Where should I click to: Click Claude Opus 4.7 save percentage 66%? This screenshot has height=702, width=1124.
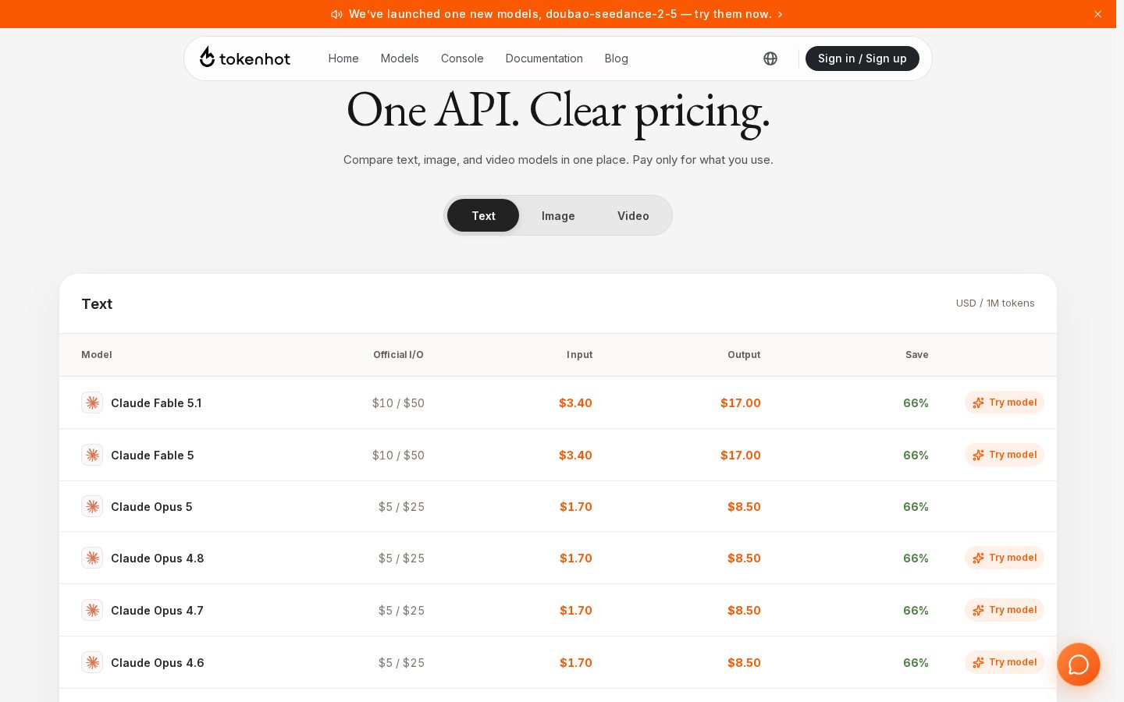pyautogui.click(x=916, y=611)
